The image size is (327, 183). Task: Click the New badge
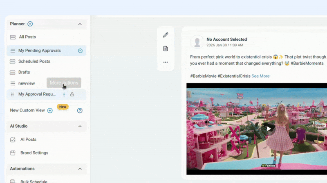tap(63, 107)
